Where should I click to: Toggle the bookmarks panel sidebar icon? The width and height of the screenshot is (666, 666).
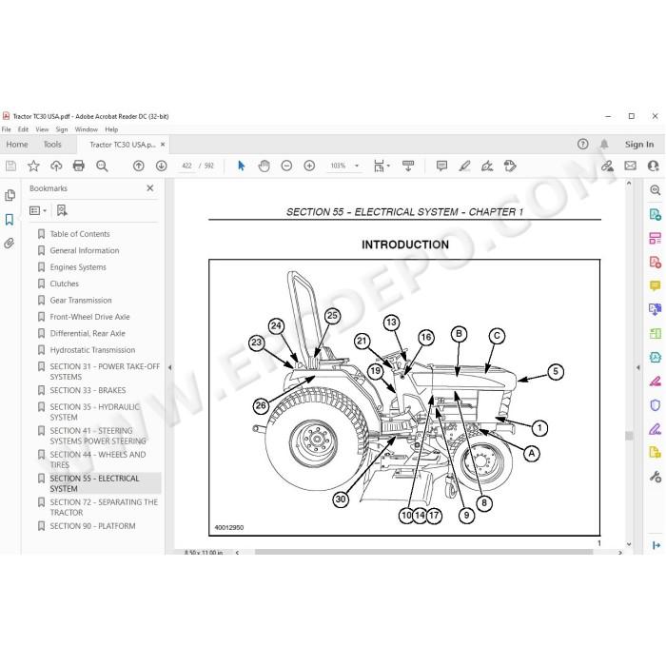point(10,220)
